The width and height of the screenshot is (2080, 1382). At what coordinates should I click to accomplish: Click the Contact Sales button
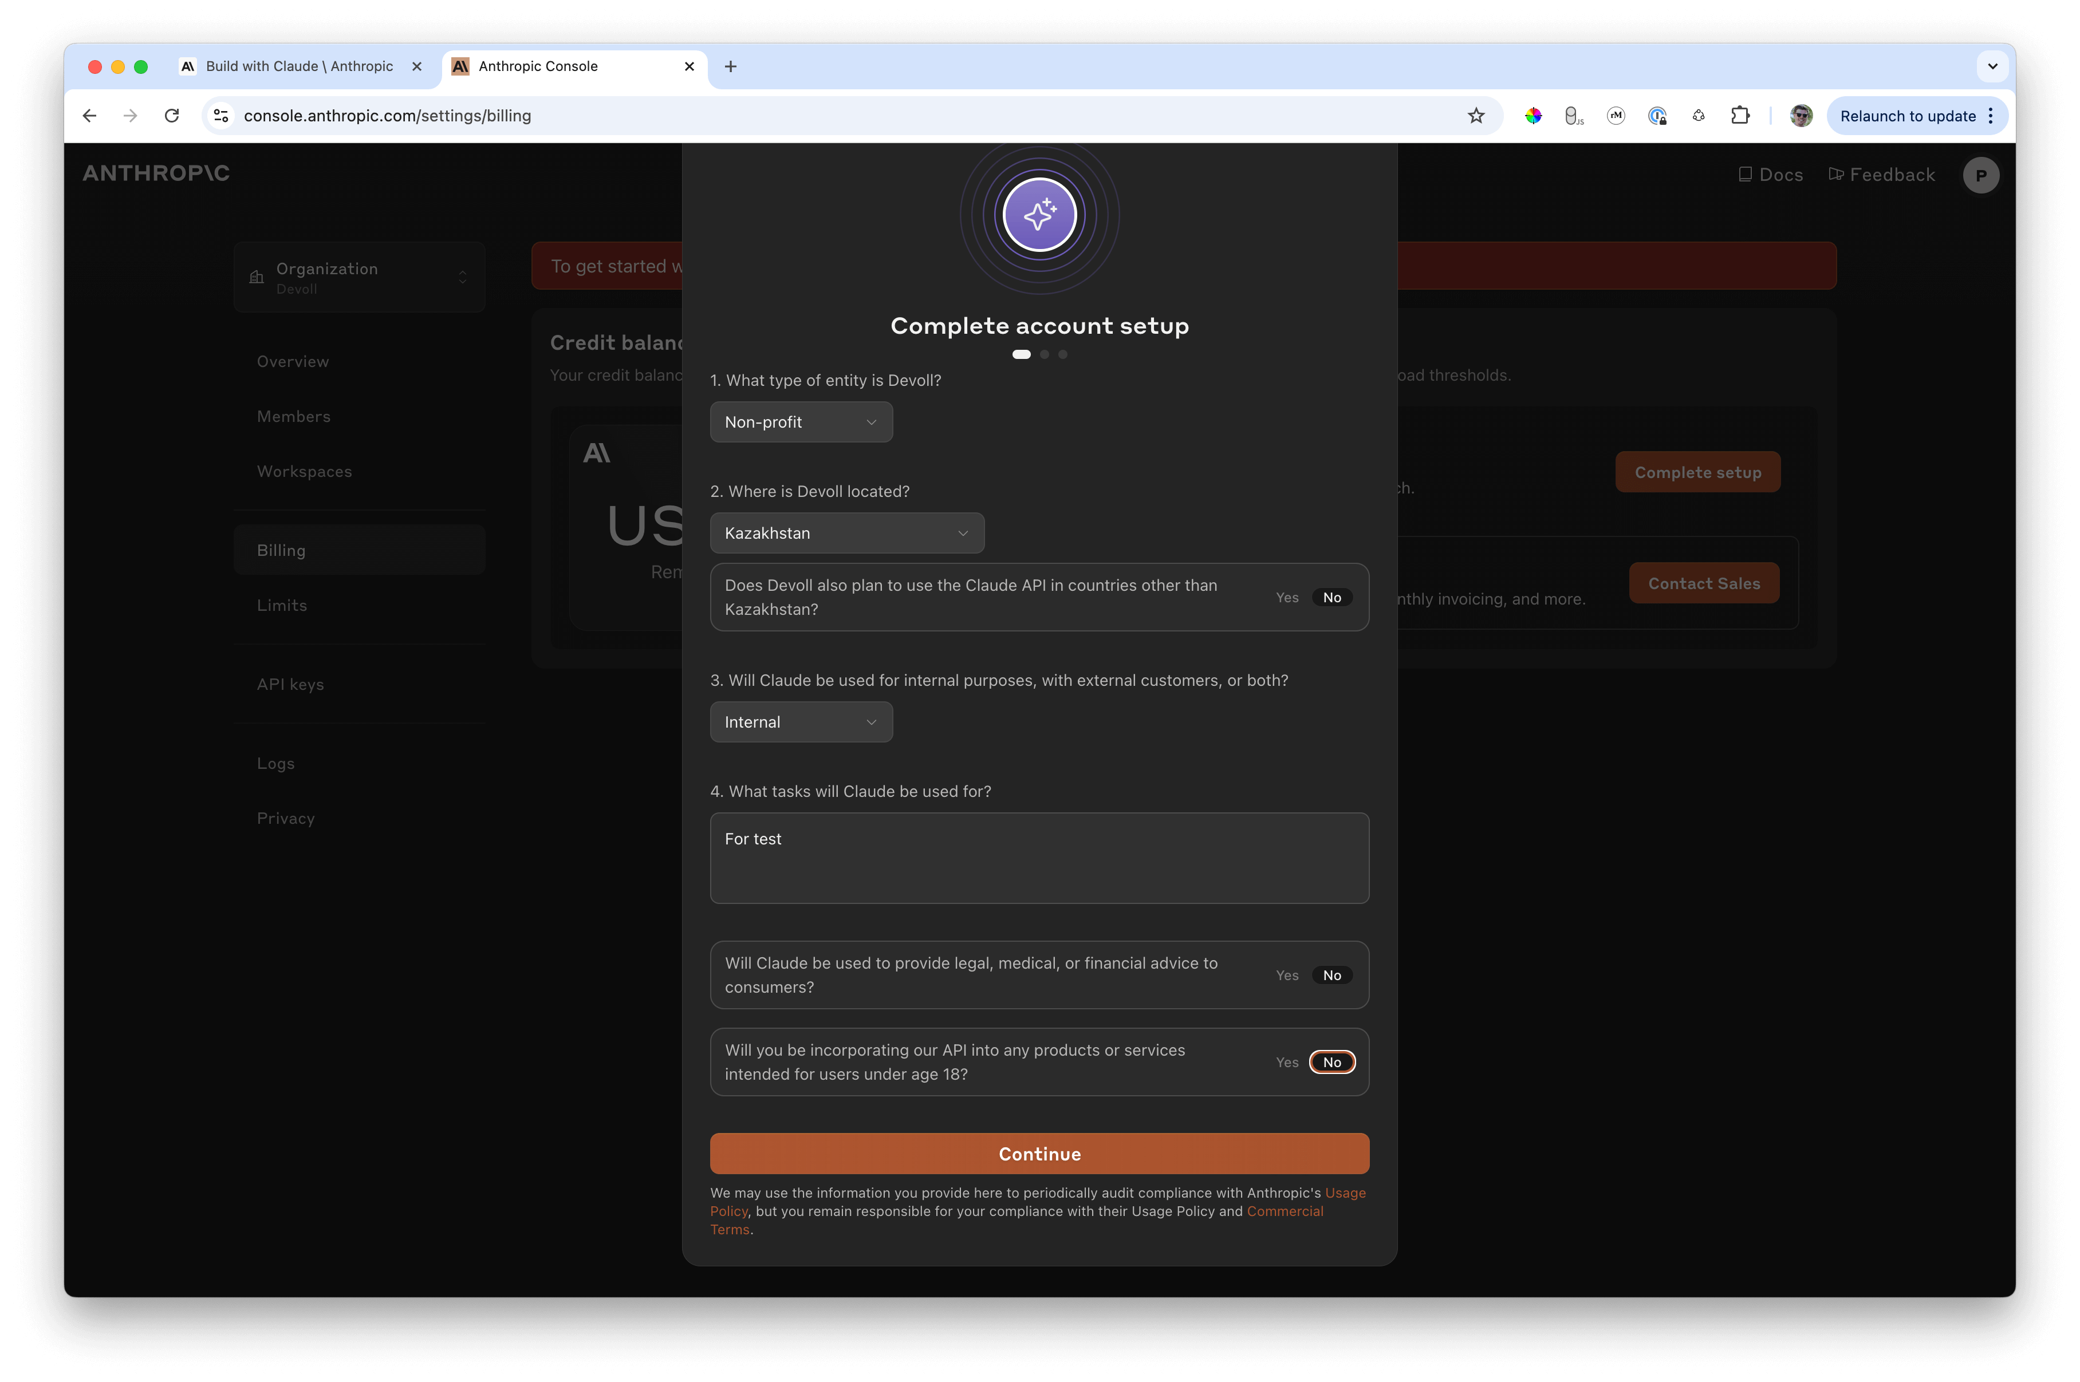pos(1704,583)
